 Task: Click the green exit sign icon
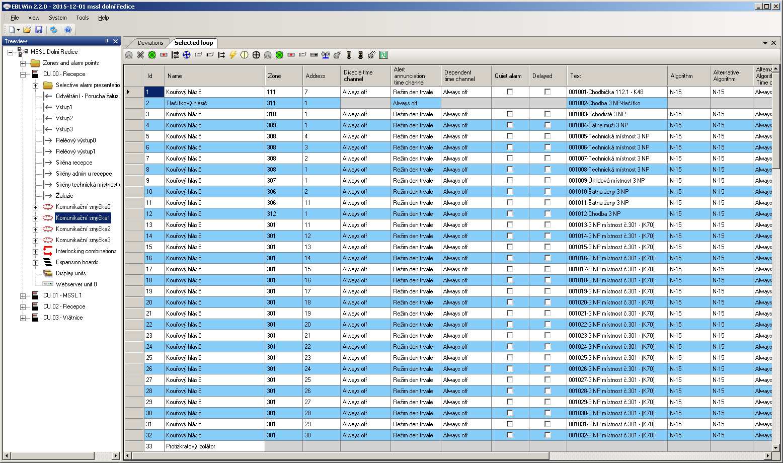(383, 55)
